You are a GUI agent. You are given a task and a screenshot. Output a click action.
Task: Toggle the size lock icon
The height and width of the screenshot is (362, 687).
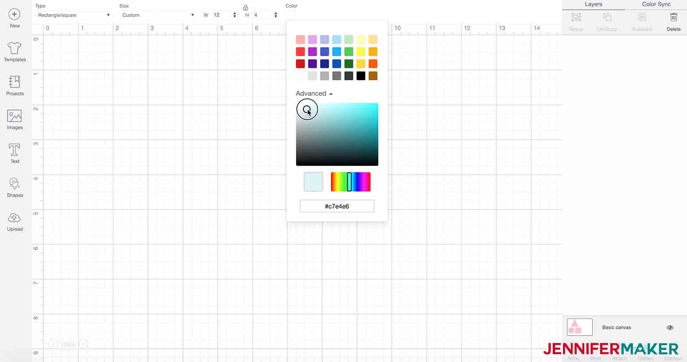[246, 8]
